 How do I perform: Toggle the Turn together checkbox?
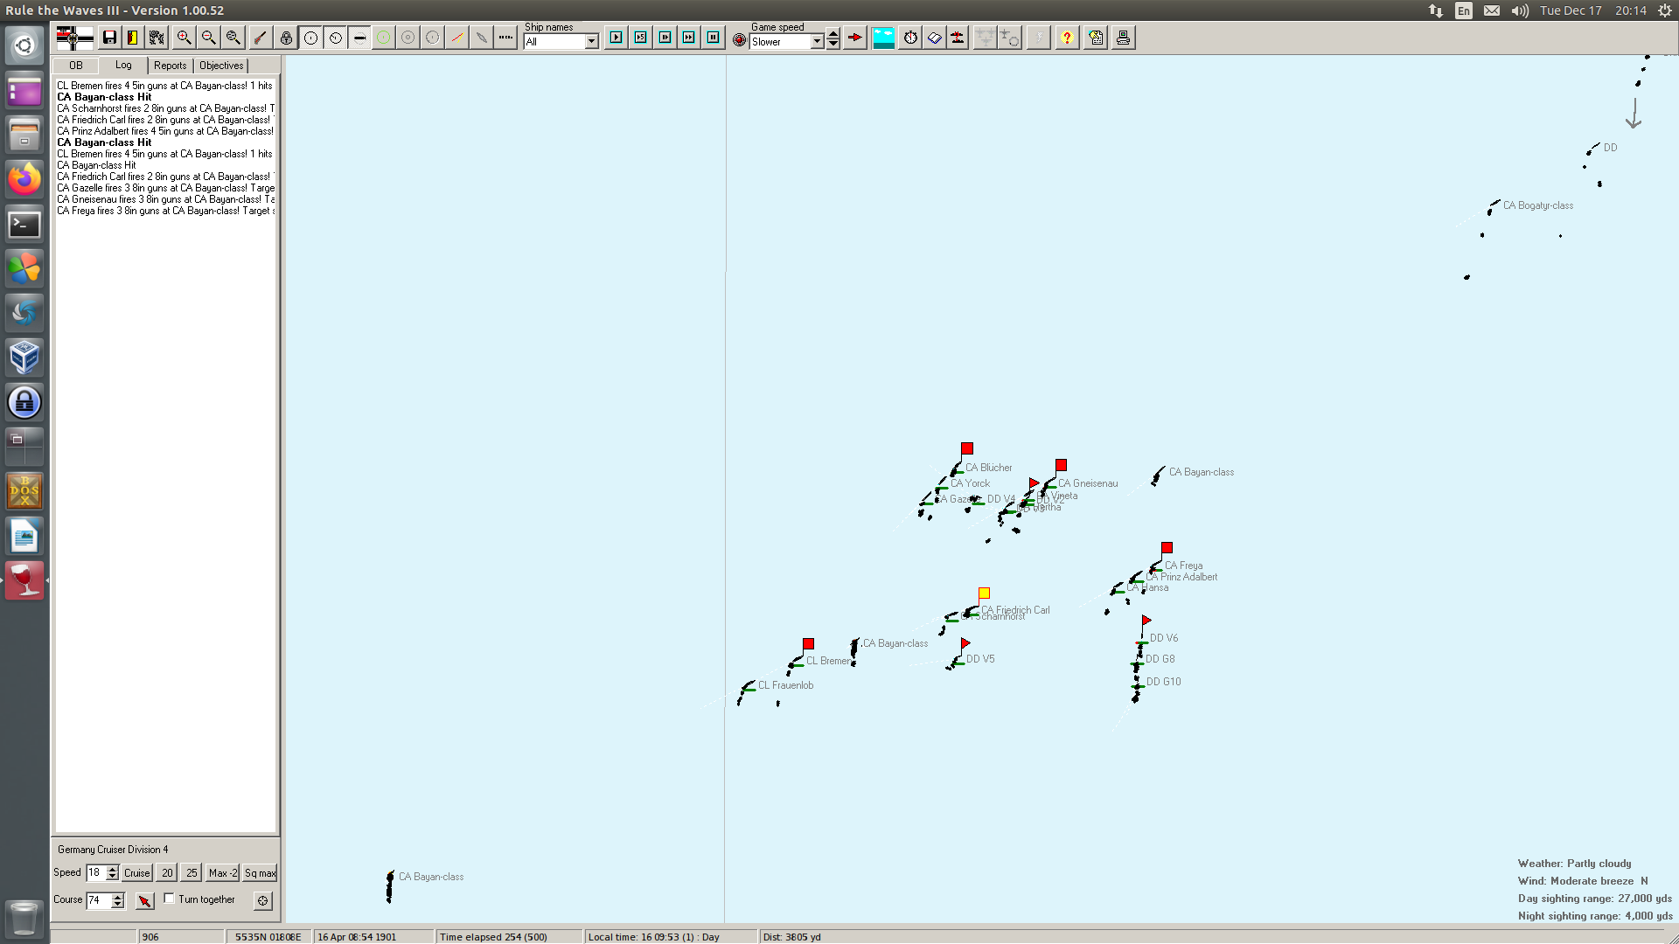(x=170, y=899)
